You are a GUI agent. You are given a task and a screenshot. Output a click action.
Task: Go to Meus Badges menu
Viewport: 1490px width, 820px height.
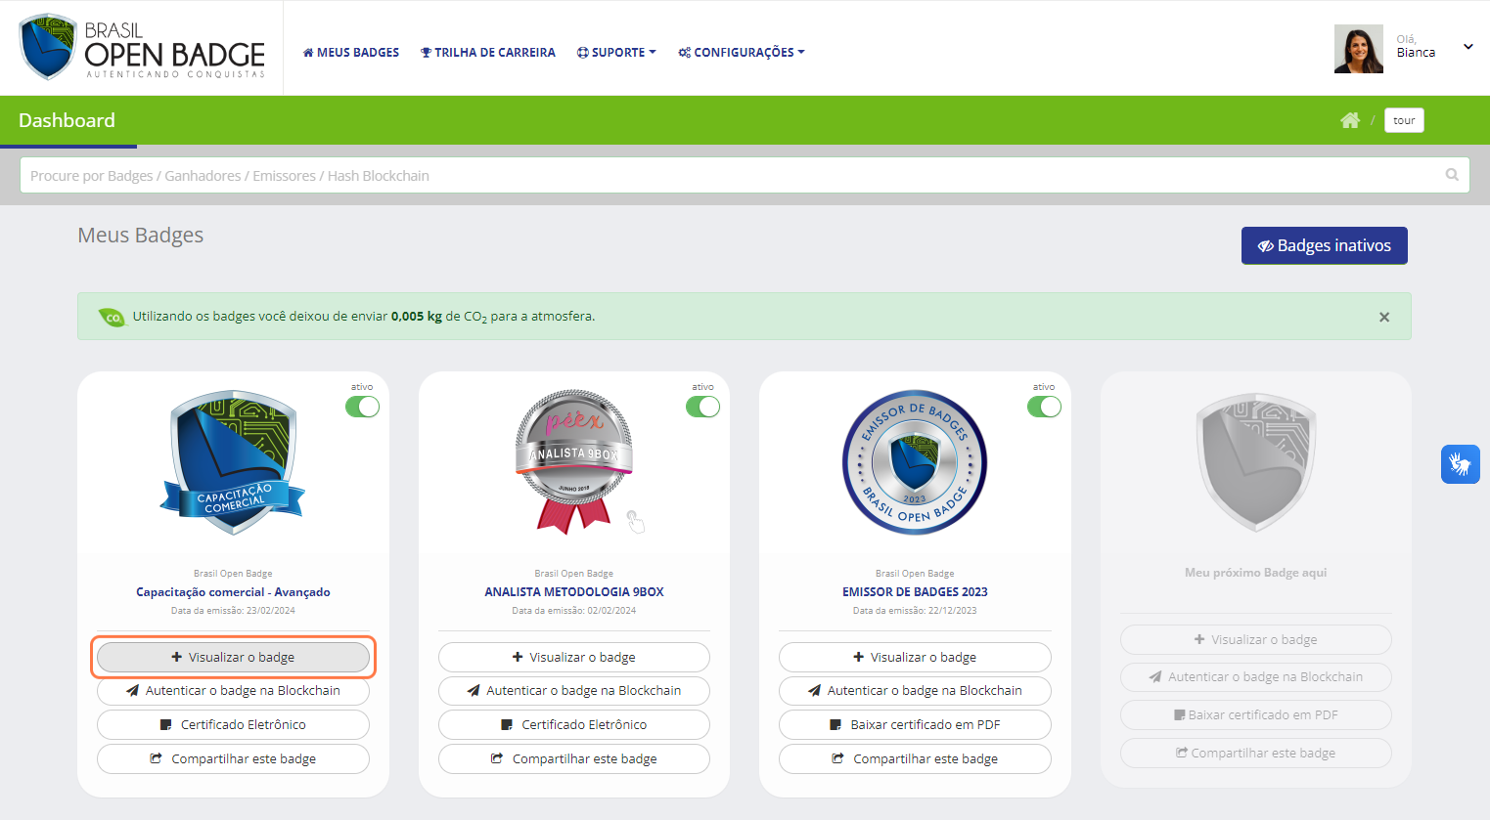coord(351,53)
